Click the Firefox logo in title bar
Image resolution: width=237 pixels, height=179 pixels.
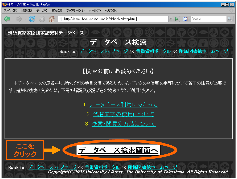[x=5, y=4]
